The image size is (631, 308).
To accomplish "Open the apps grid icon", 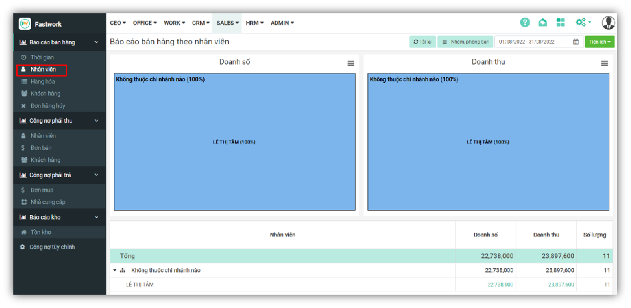I will pos(561,23).
